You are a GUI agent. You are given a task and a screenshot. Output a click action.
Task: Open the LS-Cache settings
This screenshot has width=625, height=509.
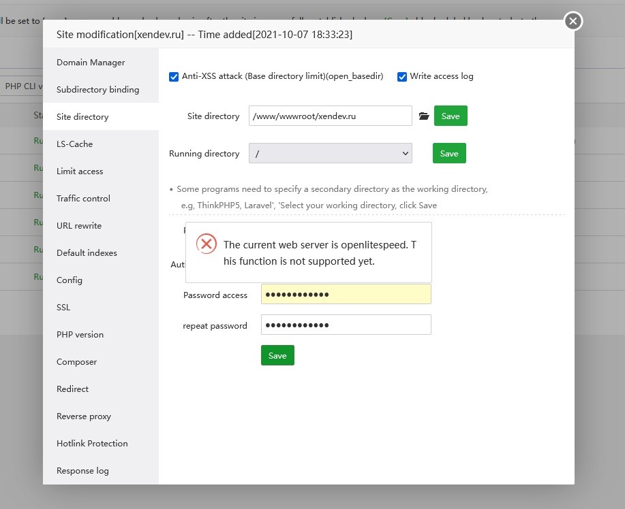pos(101,144)
